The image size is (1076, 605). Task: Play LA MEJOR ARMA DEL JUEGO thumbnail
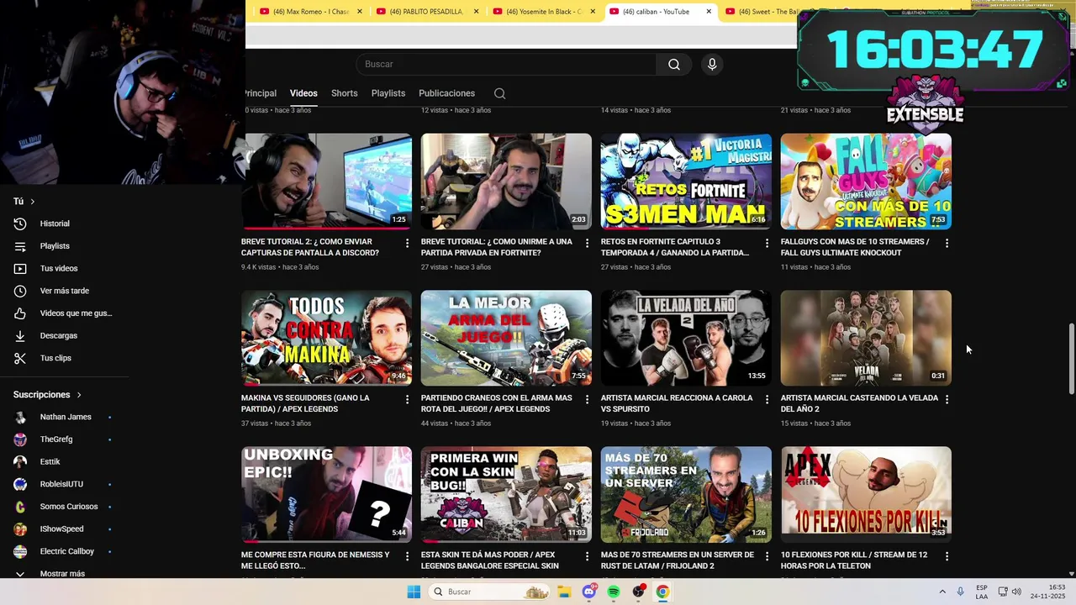506,338
